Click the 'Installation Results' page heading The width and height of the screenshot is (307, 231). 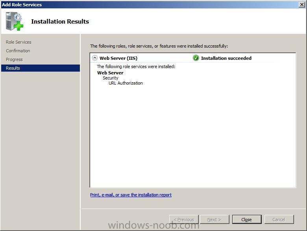[x=60, y=21]
